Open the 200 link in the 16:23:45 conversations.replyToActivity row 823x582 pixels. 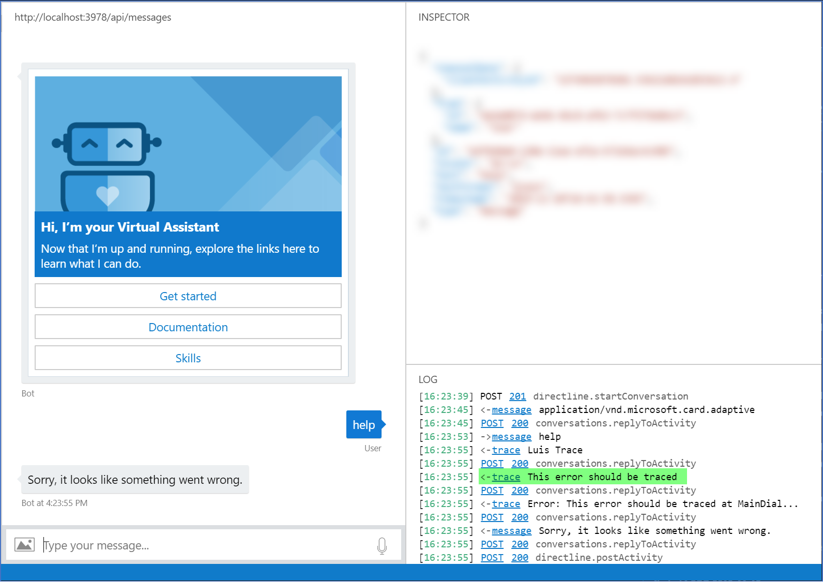point(520,423)
